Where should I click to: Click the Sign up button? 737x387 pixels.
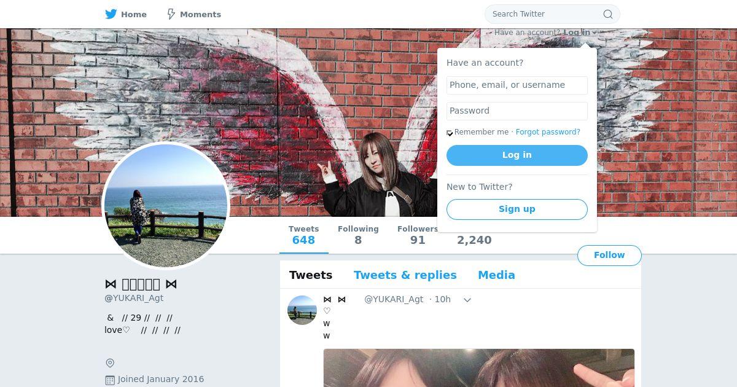tap(517, 209)
